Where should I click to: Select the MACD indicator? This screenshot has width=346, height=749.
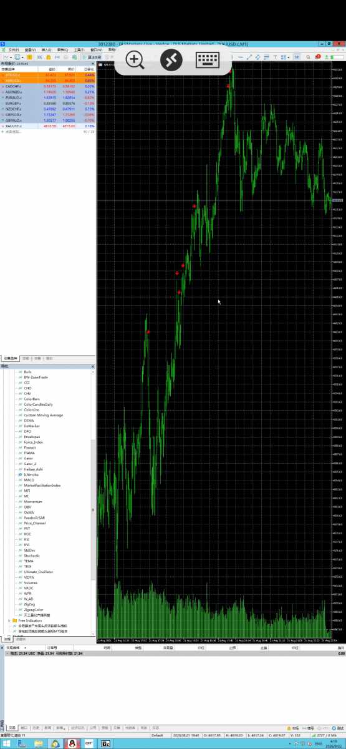click(x=29, y=480)
